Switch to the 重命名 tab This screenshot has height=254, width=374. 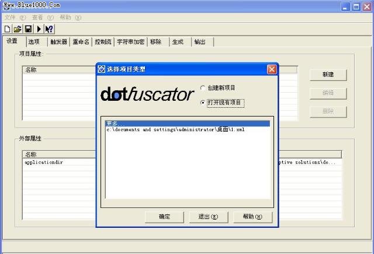[81, 42]
